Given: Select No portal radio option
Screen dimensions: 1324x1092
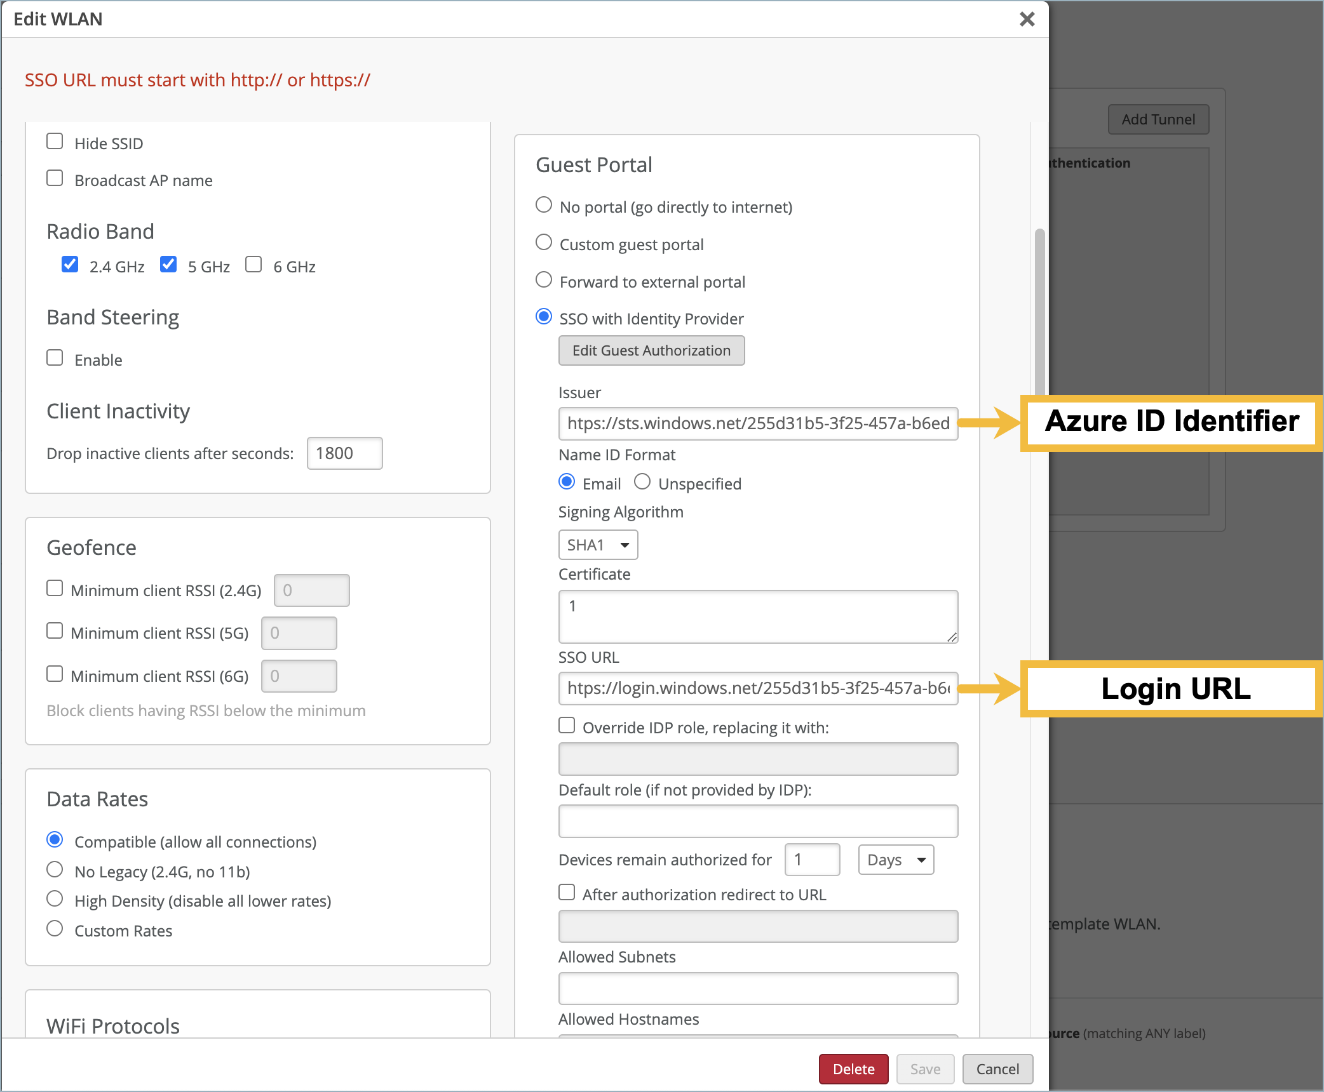Looking at the screenshot, I should tap(544, 205).
